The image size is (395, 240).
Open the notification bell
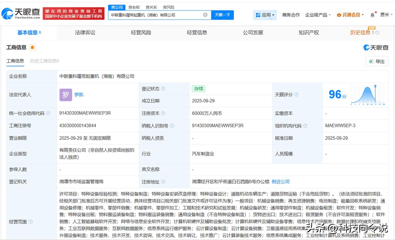point(372,15)
